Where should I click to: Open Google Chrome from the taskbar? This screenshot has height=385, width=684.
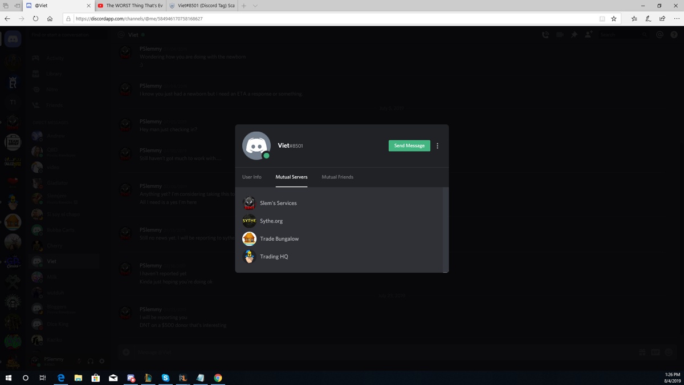tap(218, 378)
